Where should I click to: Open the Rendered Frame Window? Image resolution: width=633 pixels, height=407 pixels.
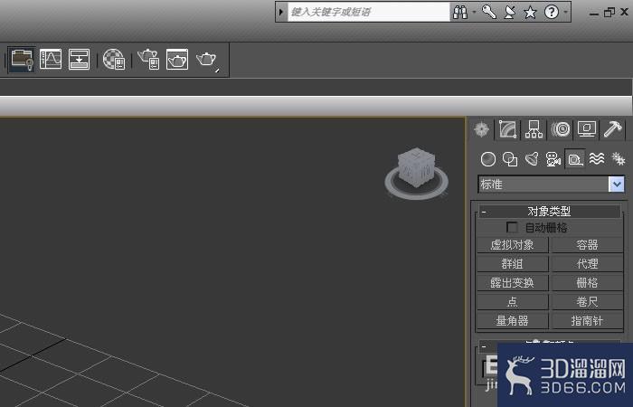click(x=177, y=60)
